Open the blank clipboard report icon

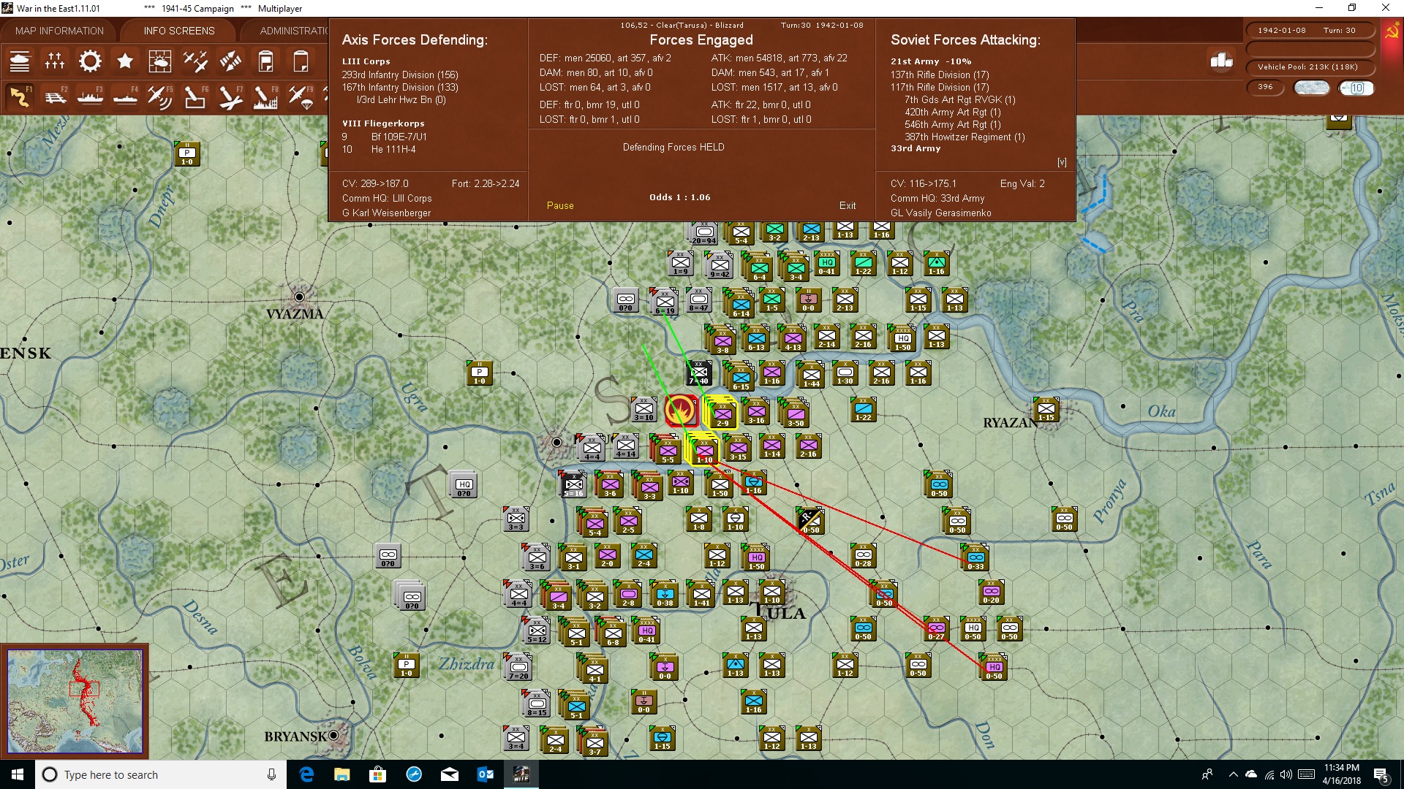point(301,61)
